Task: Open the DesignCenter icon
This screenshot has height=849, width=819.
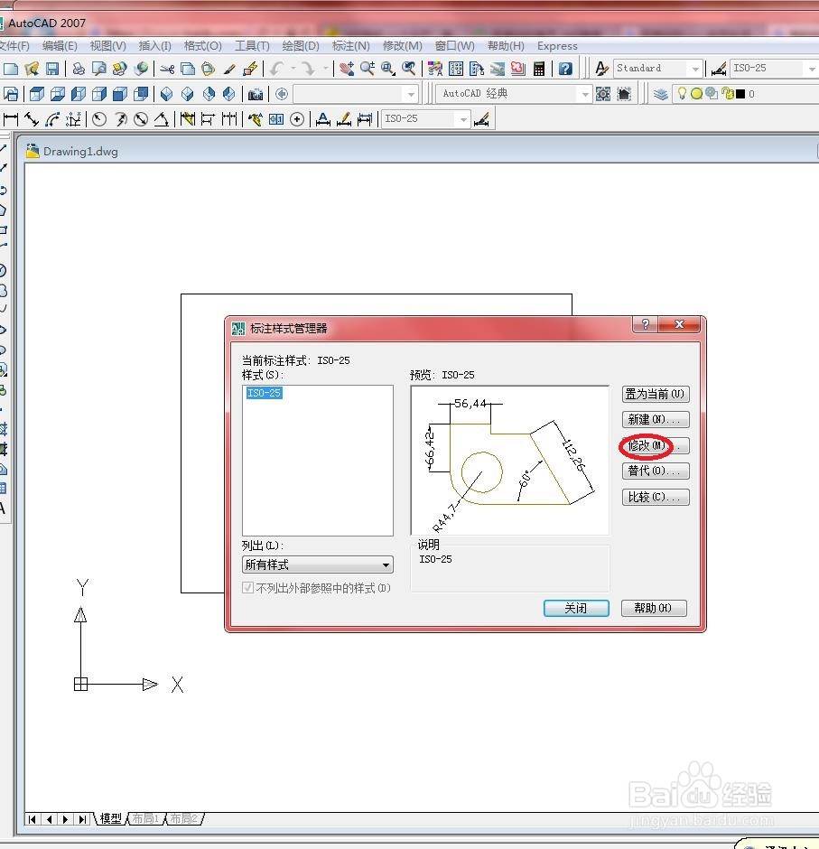Action: [456, 69]
